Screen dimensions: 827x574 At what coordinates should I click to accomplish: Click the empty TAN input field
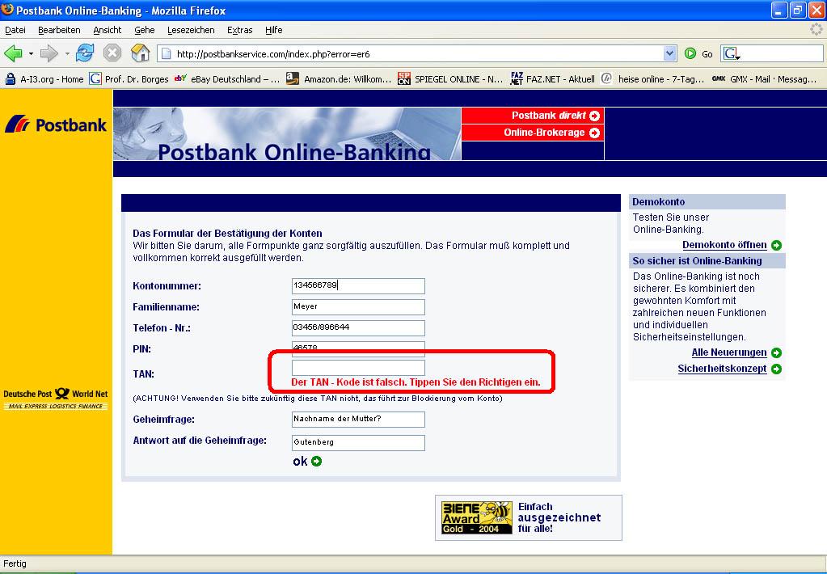pyautogui.click(x=358, y=368)
